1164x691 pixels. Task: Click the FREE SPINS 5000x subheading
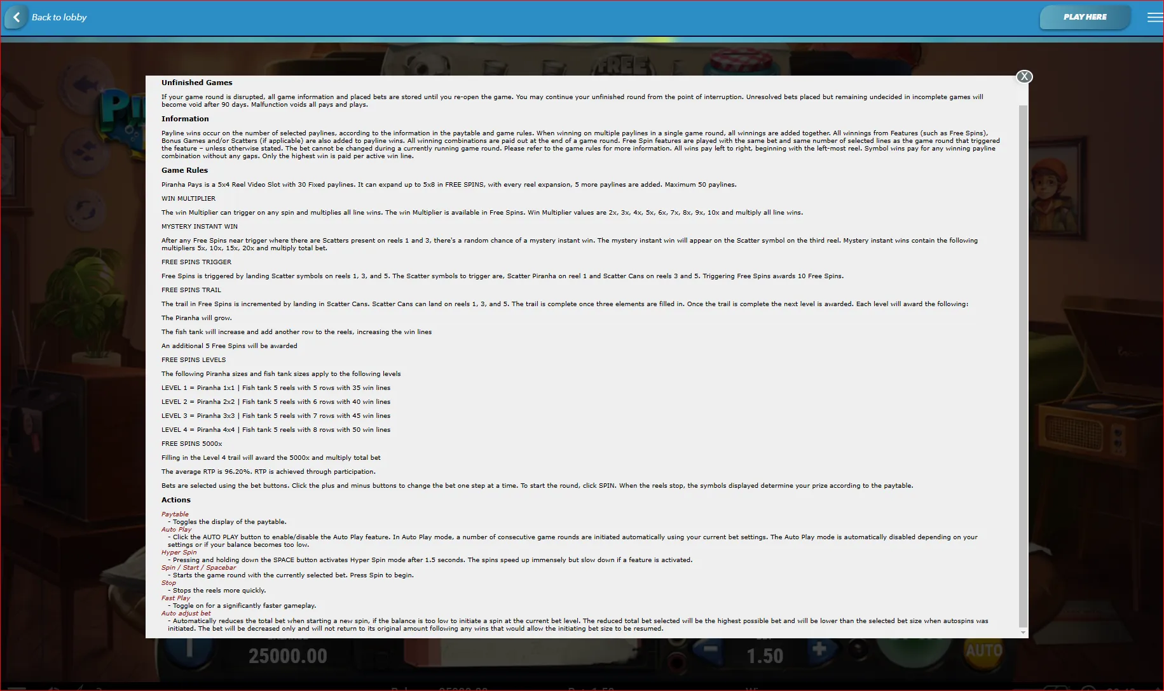(192, 444)
